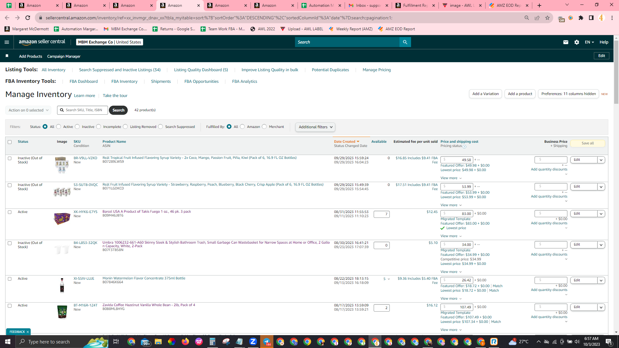
Task: Expand the Additional filters dropdown
Action: (x=315, y=127)
